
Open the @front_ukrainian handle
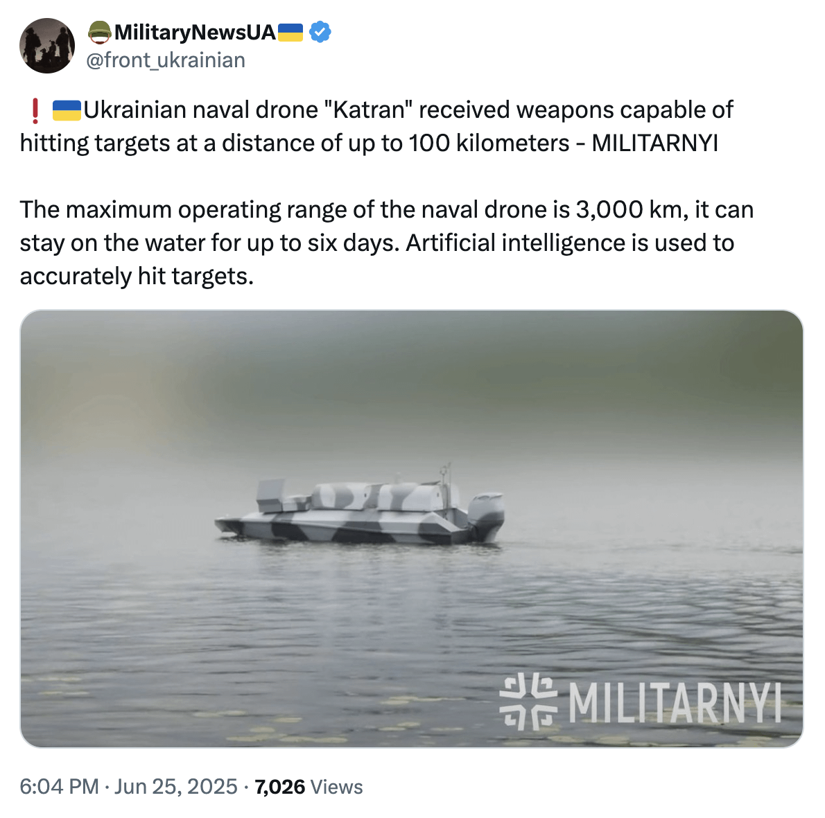(166, 60)
